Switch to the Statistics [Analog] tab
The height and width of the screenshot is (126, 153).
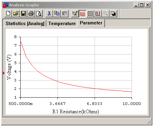click(25, 23)
